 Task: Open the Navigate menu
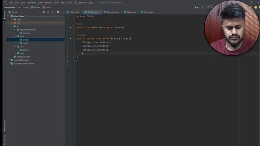[x=32, y=2]
